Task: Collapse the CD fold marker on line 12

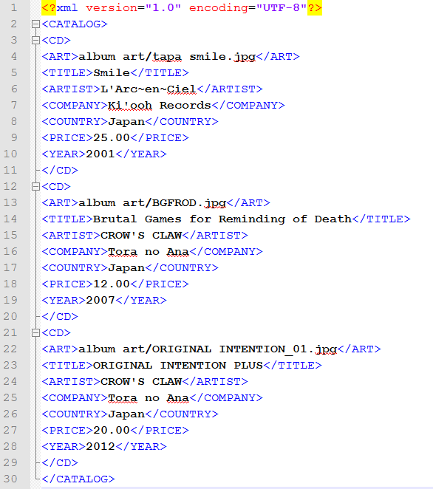Action: (36, 186)
